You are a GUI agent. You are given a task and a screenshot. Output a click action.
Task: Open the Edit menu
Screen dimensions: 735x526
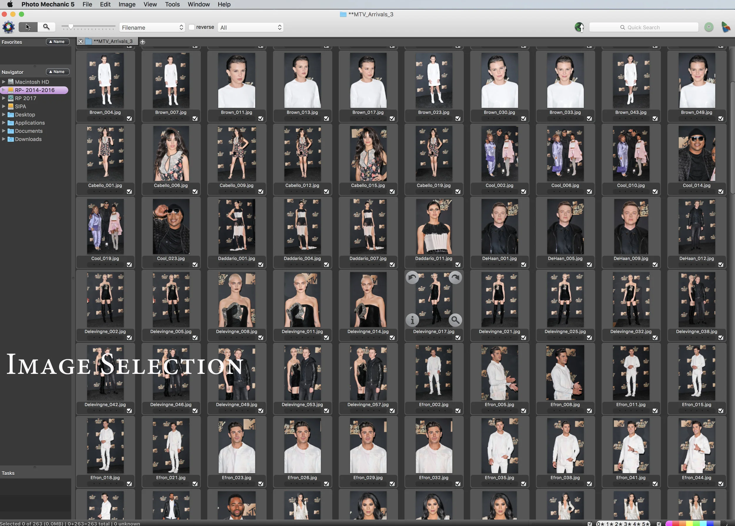coord(105,4)
